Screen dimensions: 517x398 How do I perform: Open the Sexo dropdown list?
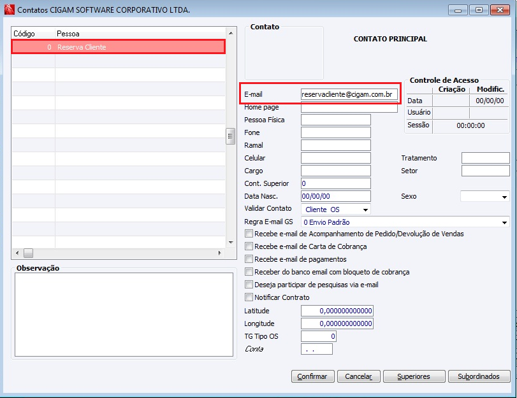point(505,197)
